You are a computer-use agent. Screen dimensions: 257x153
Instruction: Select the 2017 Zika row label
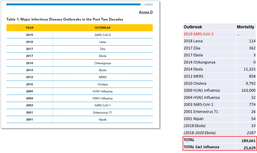tap(192, 48)
